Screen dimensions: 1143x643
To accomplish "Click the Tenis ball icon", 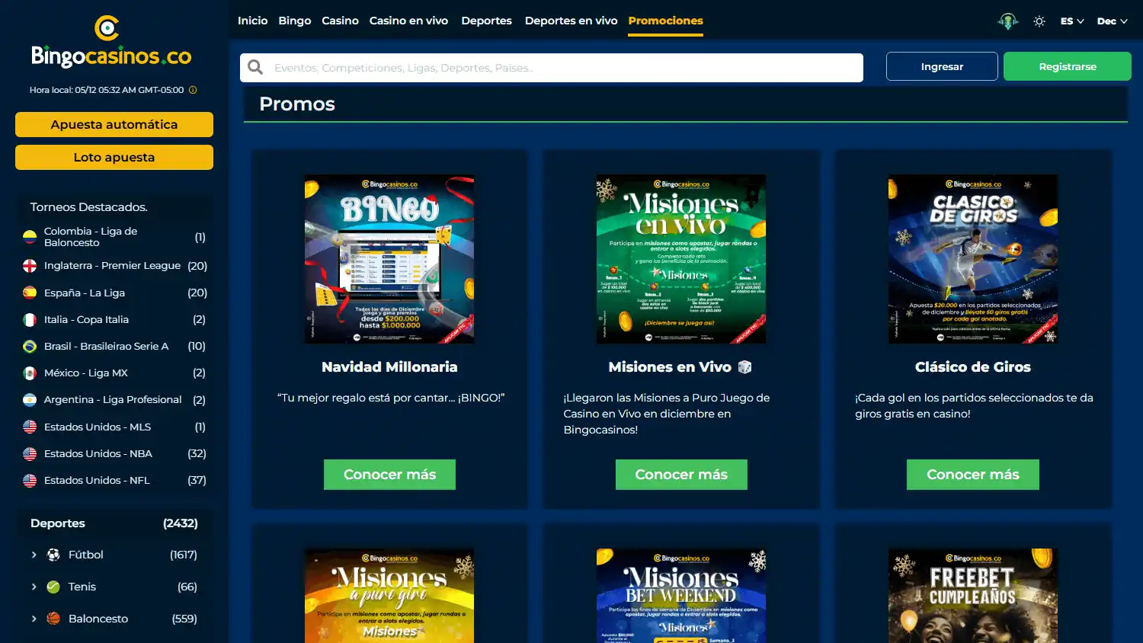I will tap(53, 587).
